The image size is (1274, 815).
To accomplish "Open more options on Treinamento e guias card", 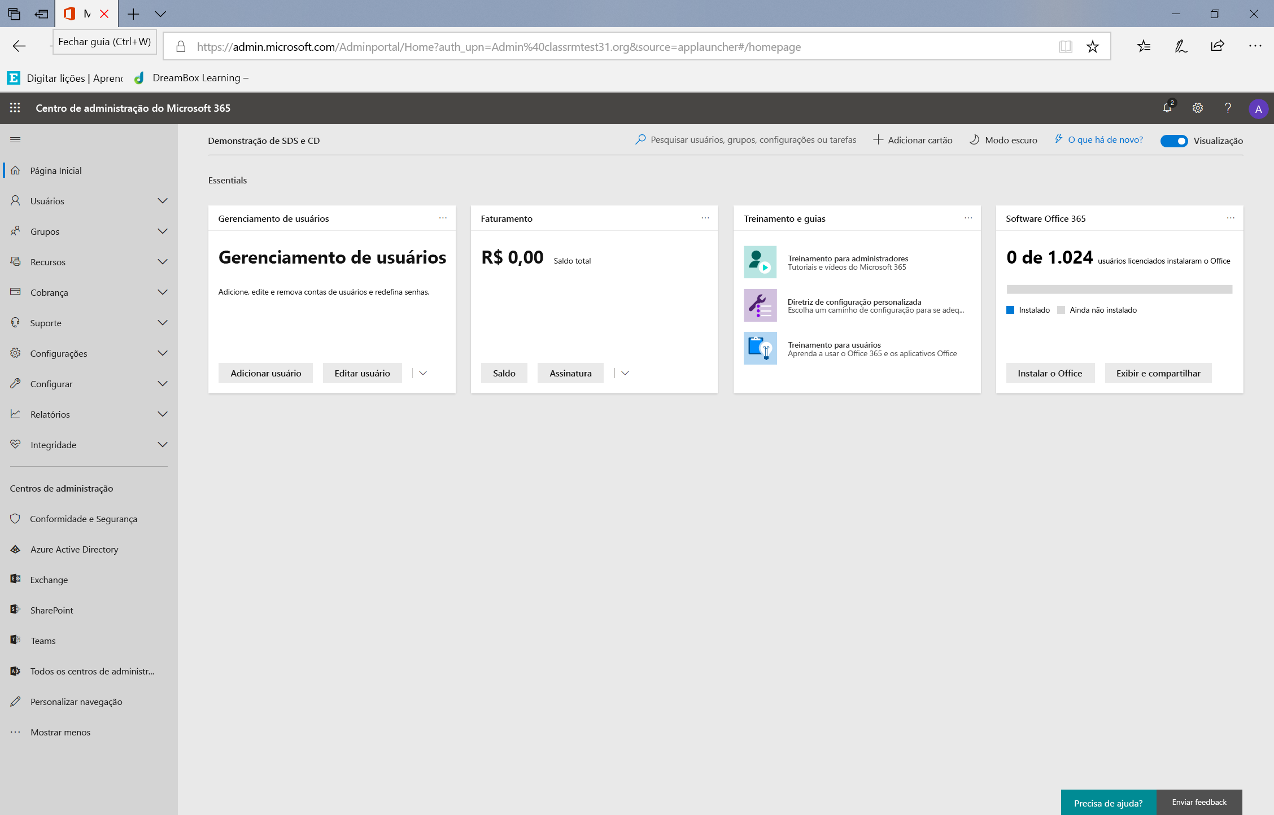I will [x=968, y=218].
